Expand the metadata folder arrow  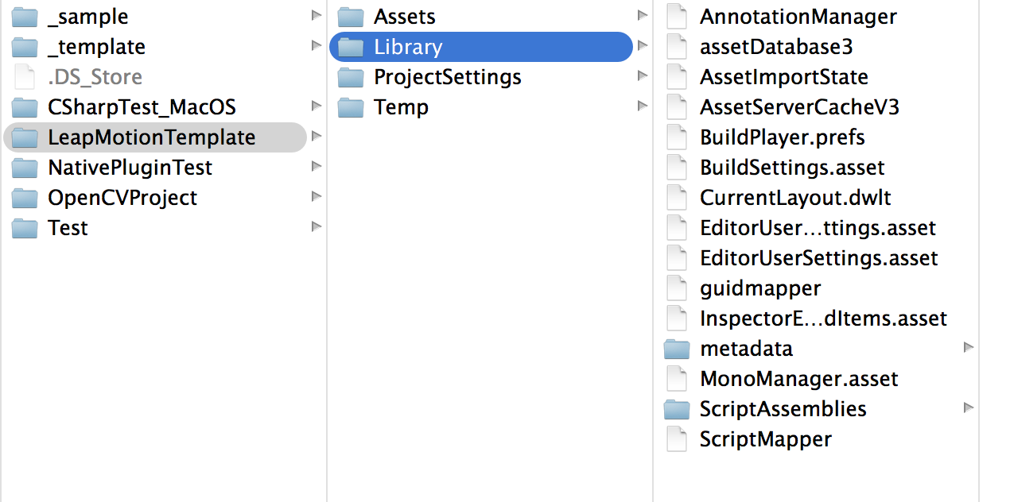[x=968, y=347]
